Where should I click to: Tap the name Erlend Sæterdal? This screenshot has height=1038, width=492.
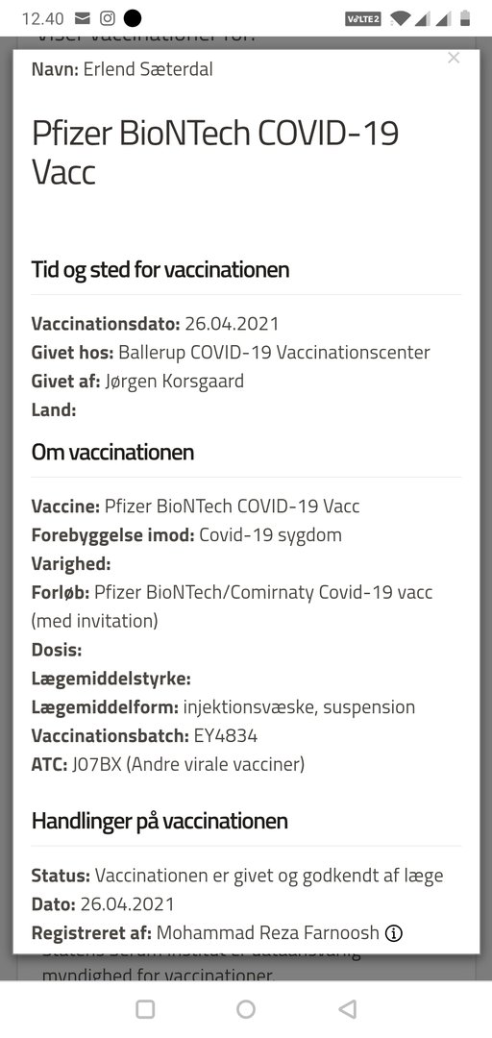[148, 69]
